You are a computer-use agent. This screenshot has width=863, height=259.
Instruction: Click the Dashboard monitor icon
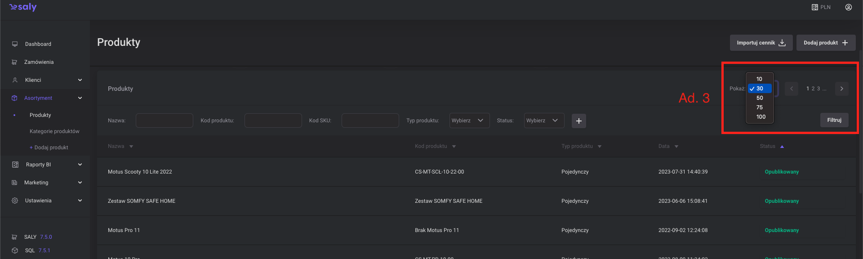click(15, 44)
